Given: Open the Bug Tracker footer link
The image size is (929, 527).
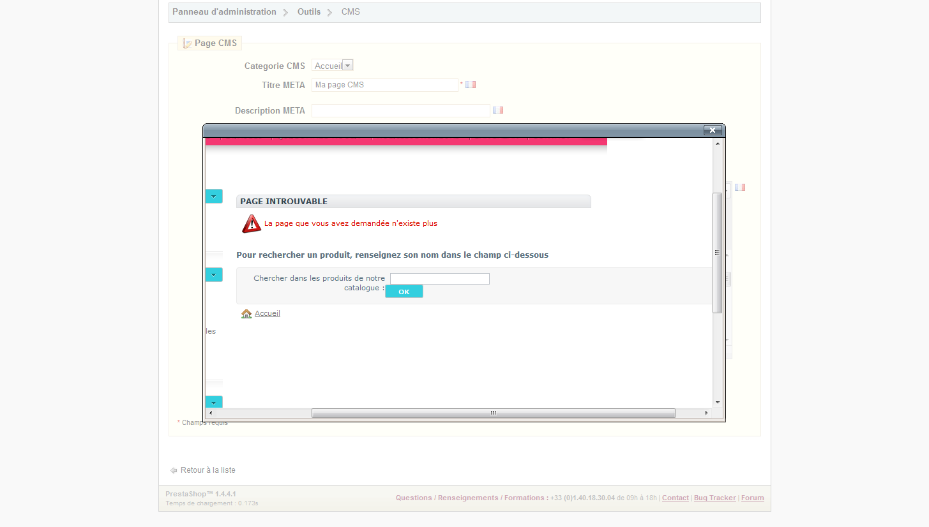Looking at the screenshot, I should (715, 498).
